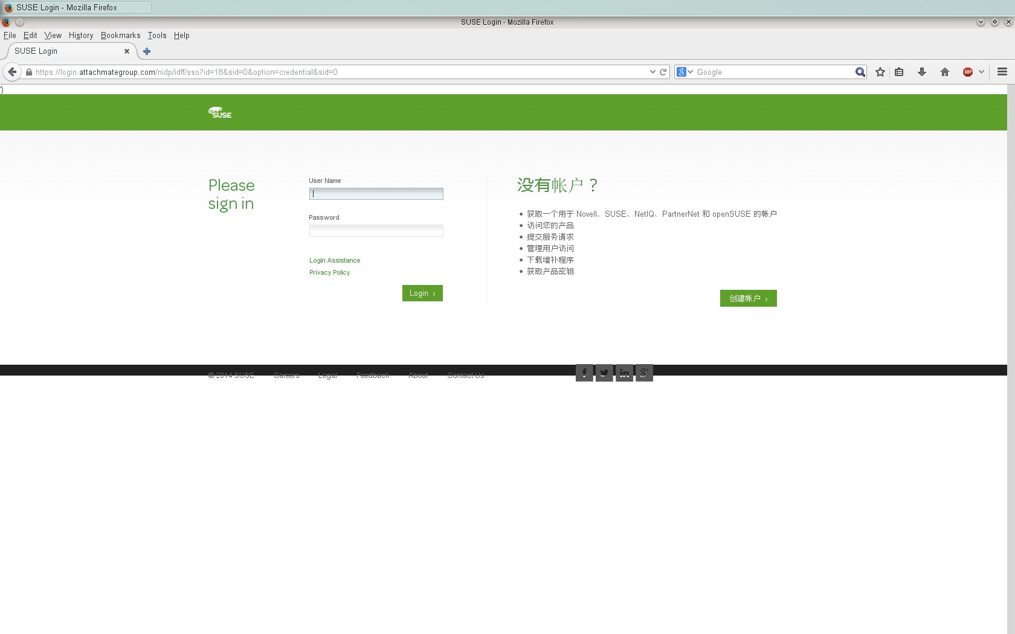Screen dimensions: 1015x634
Task: Click the '访问您的产品' list item
Action: [550, 225]
